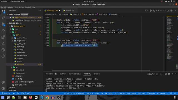The height and width of the screenshot is (100, 178).
Task: Open Explorer Views and More Actions ellipsis
Action: tap(40, 11)
